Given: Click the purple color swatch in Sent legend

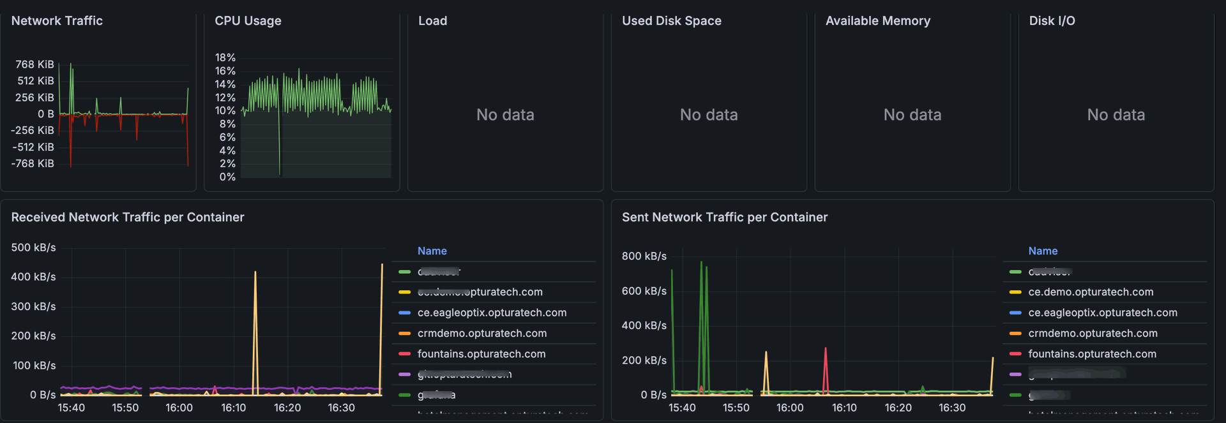Looking at the screenshot, I should (x=1015, y=375).
